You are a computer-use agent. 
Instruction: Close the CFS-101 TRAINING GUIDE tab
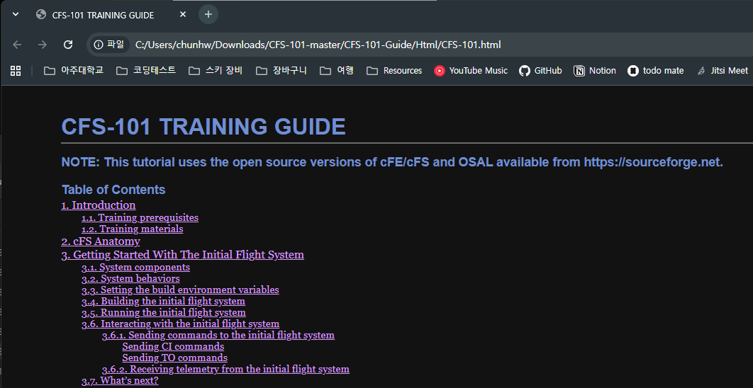tap(183, 15)
